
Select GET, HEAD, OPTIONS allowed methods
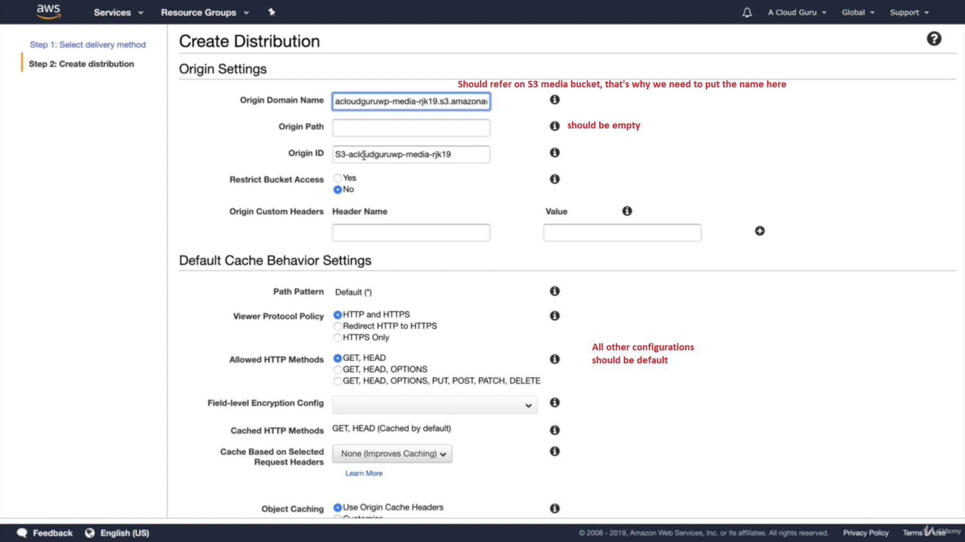coord(338,369)
